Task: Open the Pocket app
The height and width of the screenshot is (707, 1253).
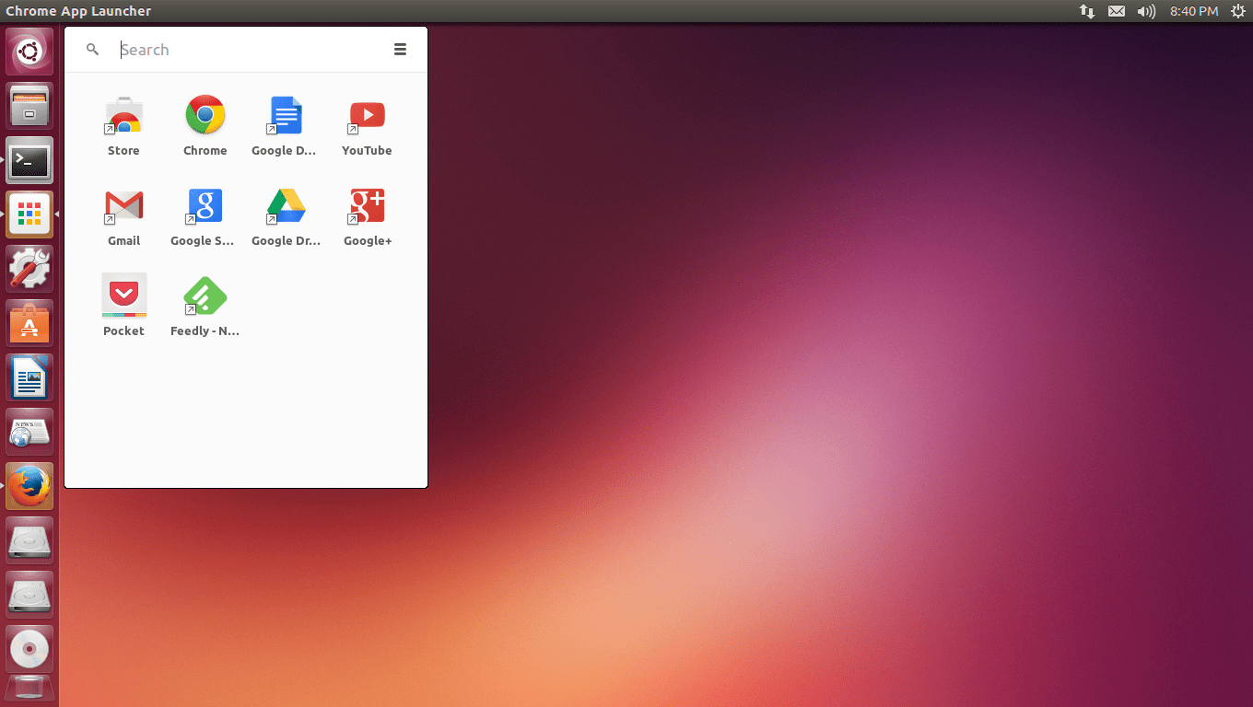Action: tap(123, 296)
